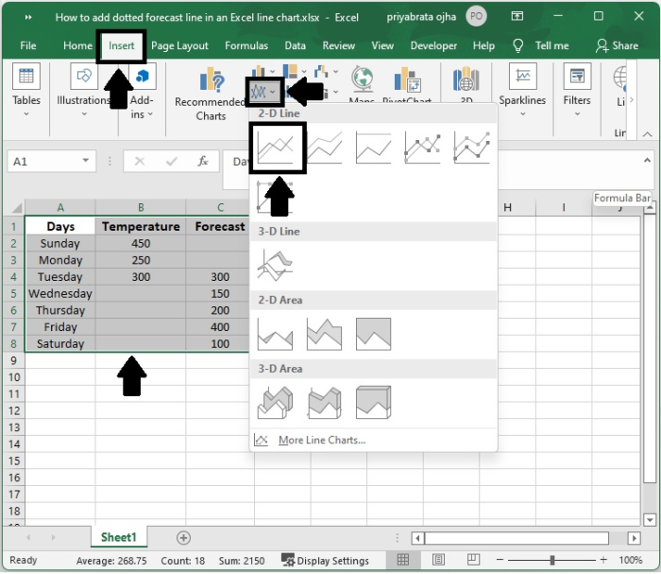Screen dimensions: 661x574
Task: Choose the Stacked Line chart option
Action: [325, 148]
